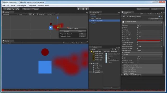Image resolution: width=167 pixels, height=93 pixels.
Task: Toggle Maximize on Play
Action: coord(69,43)
